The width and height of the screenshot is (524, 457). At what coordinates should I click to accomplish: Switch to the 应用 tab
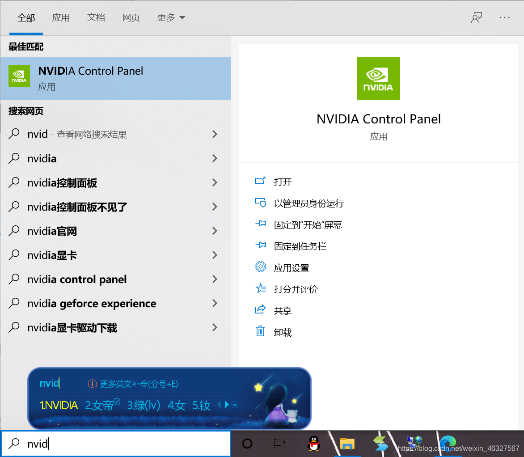[61, 17]
